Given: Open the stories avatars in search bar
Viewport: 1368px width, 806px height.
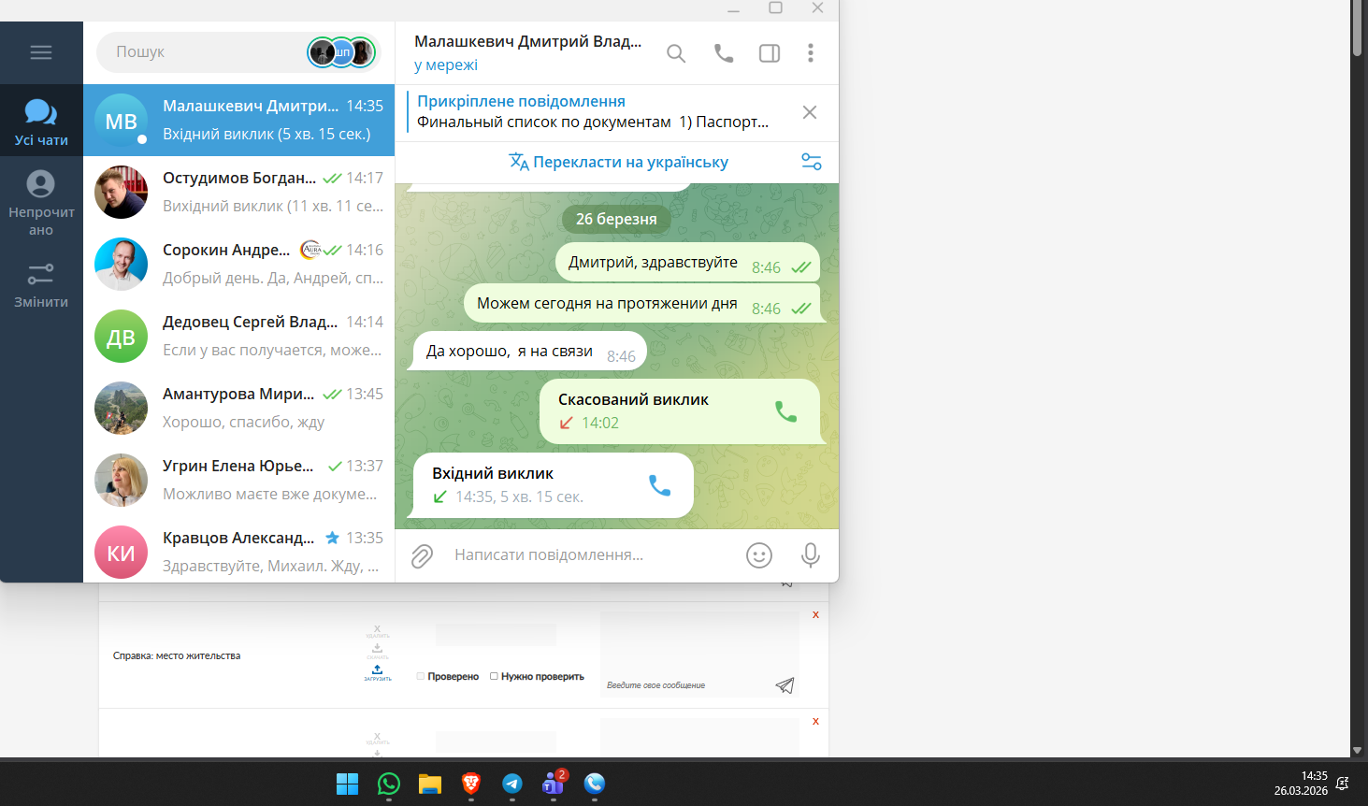Looking at the screenshot, I should pyautogui.click(x=341, y=52).
